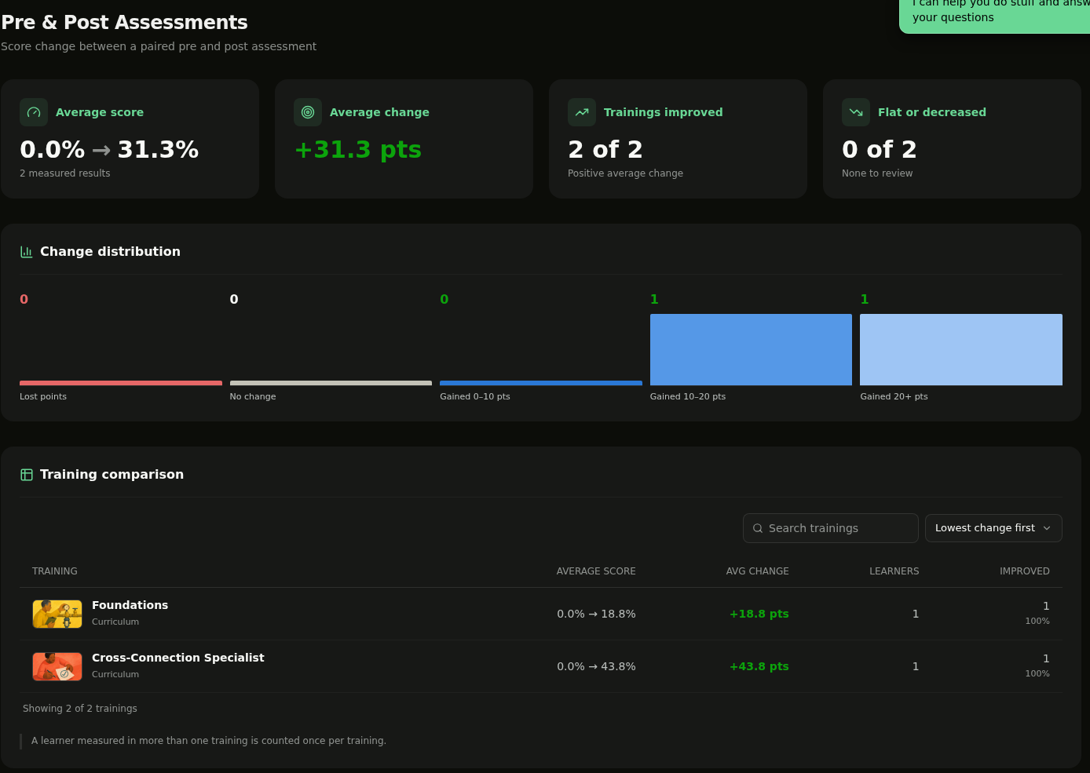Click the LEARNERS column header
The height and width of the screenshot is (773, 1090).
pos(894,571)
